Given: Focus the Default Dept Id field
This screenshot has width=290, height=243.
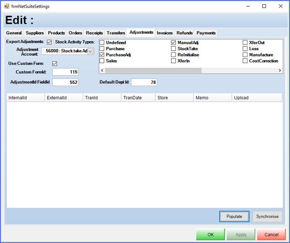Looking at the screenshot, I should click(144, 82).
